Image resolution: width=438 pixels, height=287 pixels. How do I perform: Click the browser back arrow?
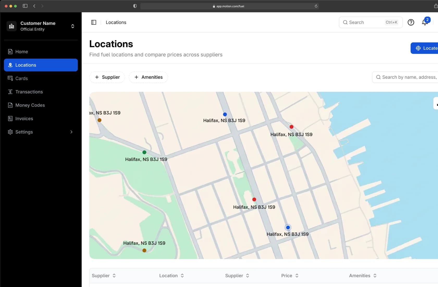pyautogui.click(x=34, y=6)
